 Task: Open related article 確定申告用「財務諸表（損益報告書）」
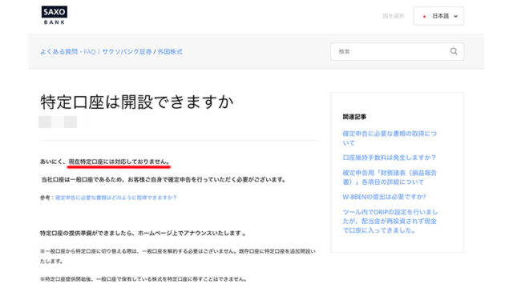(x=390, y=178)
